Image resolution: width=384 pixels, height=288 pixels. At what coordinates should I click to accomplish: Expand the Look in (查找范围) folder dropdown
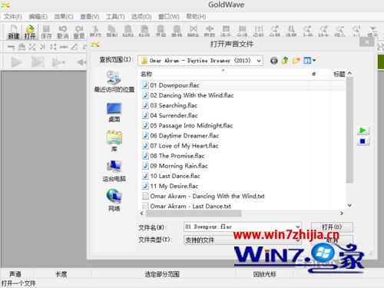259,61
